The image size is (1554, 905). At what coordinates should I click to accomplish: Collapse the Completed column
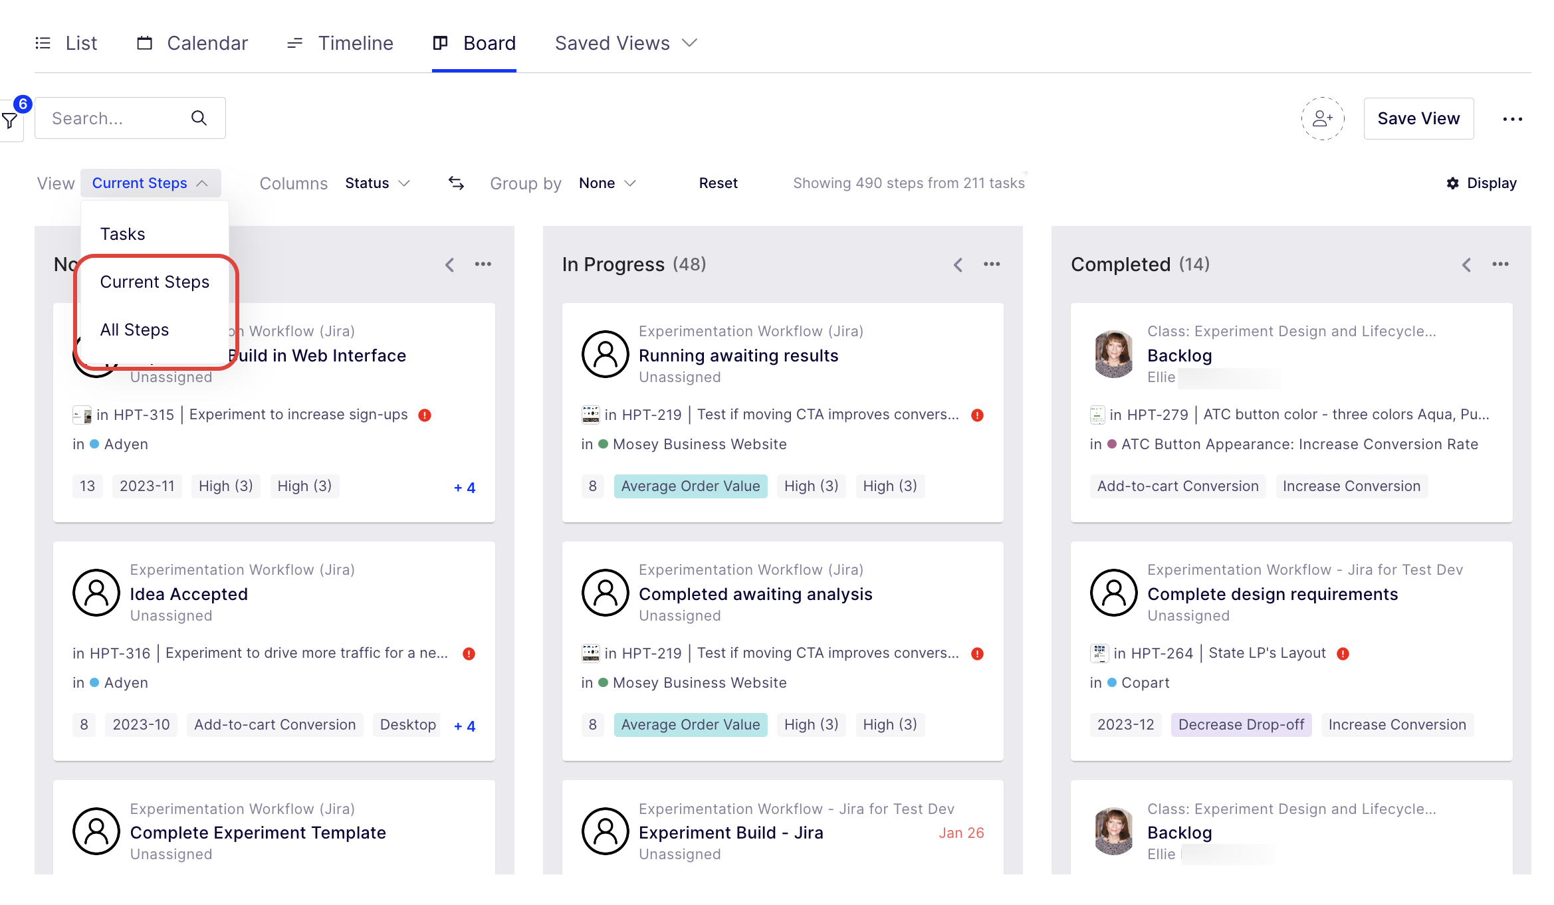[x=1466, y=264]
